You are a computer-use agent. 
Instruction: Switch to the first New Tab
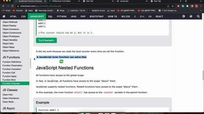coord(90,1)
